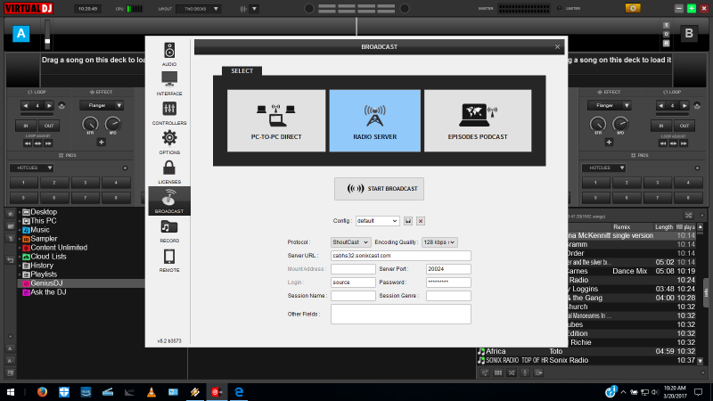Adjust left deck effect STR knob
This screenshot has height=401, width=713.
[90, 124]
